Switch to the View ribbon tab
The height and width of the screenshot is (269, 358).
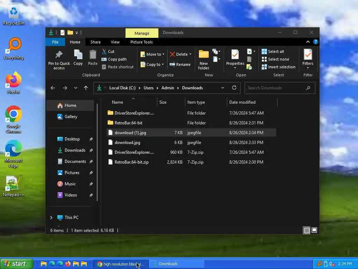coord(115,42)
